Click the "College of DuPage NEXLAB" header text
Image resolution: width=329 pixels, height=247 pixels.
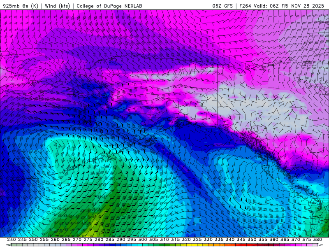[x=109, y=6]
